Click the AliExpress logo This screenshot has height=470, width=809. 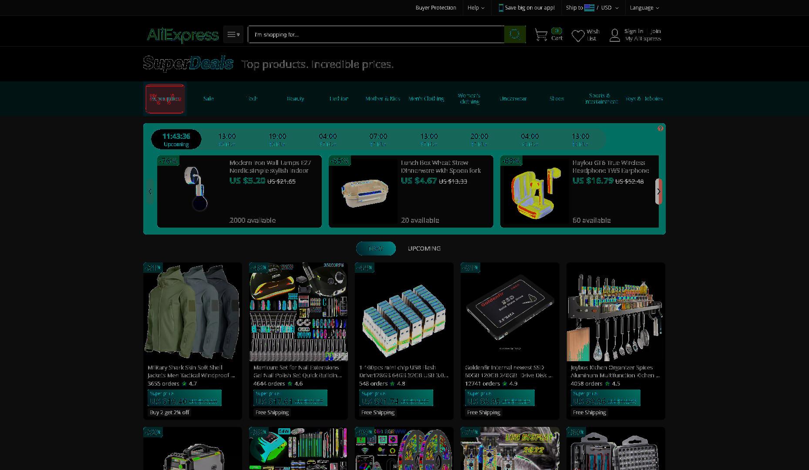182,35
